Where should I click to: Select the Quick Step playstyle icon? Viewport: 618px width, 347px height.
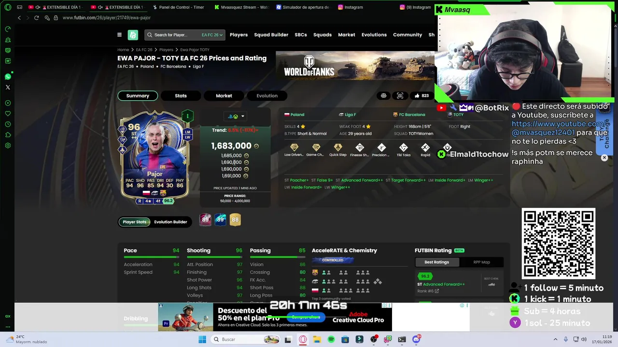[x=338, y=147]
